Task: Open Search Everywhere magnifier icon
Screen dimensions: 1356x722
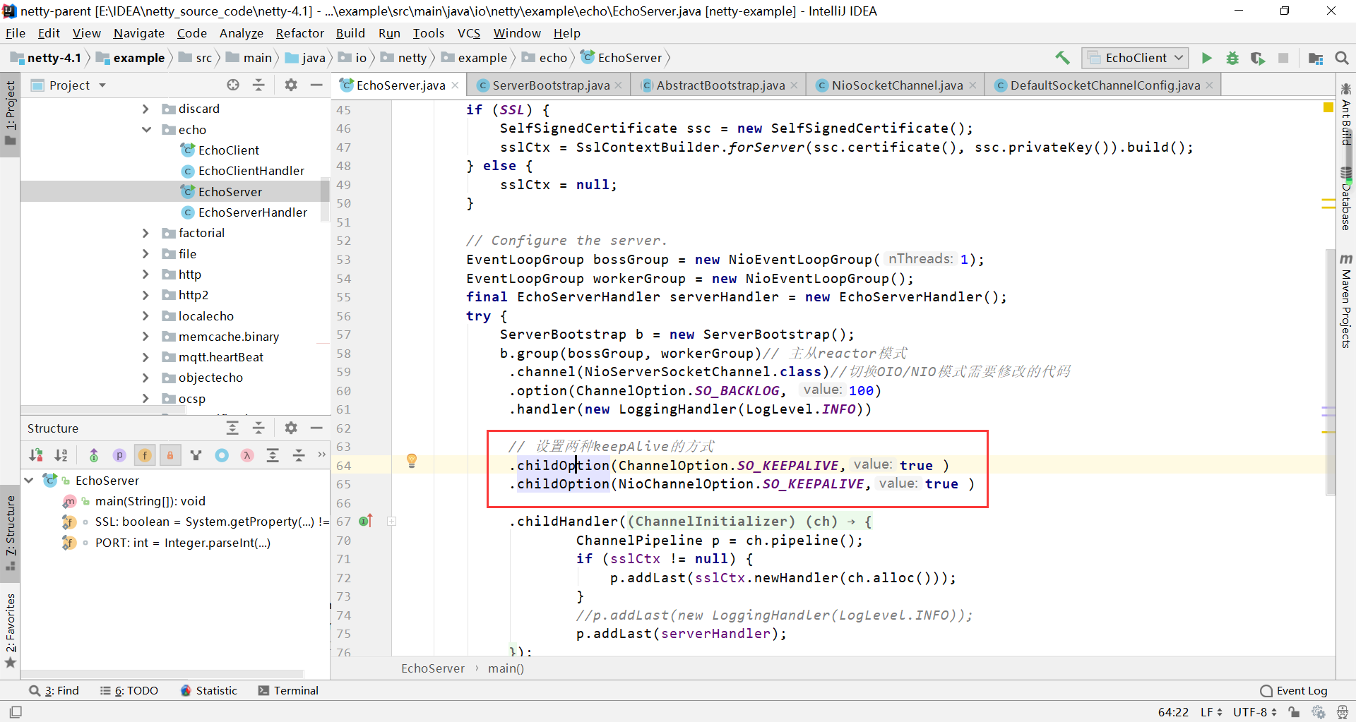Action: coord(1342,58)
